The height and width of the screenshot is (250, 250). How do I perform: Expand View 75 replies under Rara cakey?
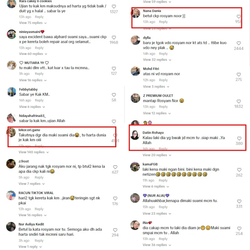pos(33,23)
